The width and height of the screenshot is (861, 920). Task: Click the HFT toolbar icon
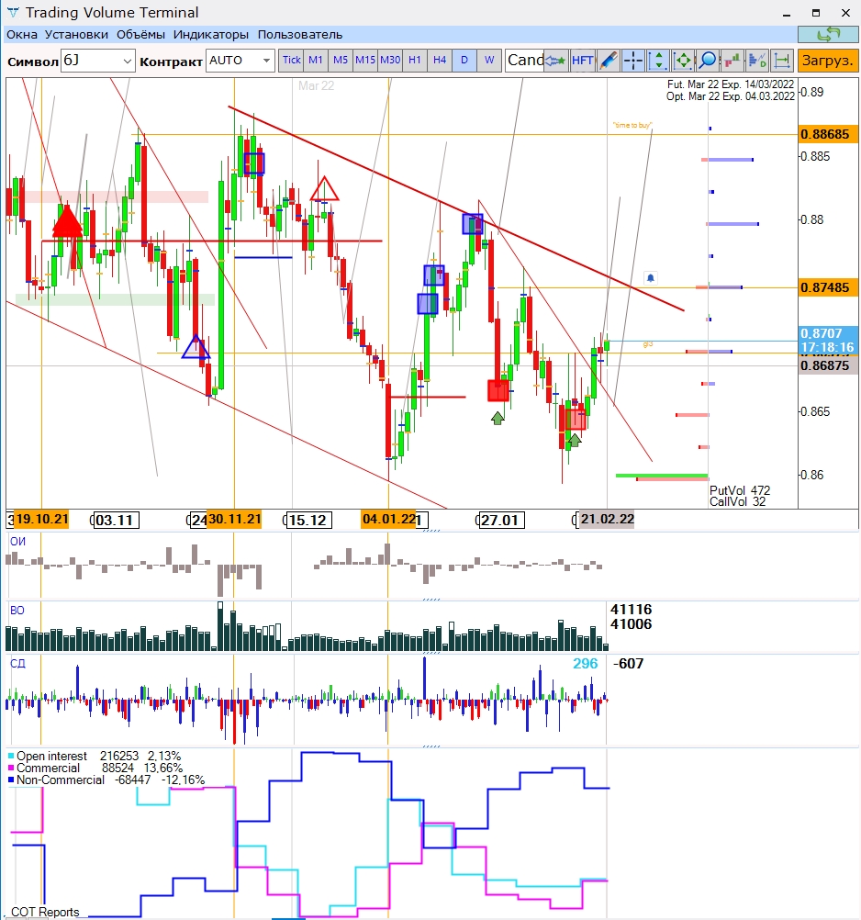click(x=583, y=61)
